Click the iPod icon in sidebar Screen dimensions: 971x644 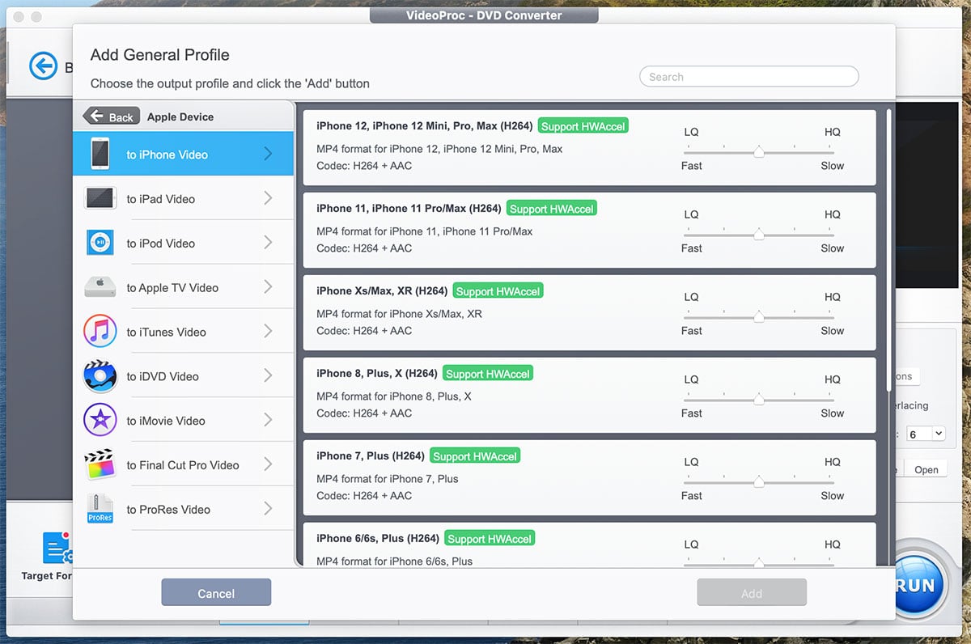(x=100, y=243)
